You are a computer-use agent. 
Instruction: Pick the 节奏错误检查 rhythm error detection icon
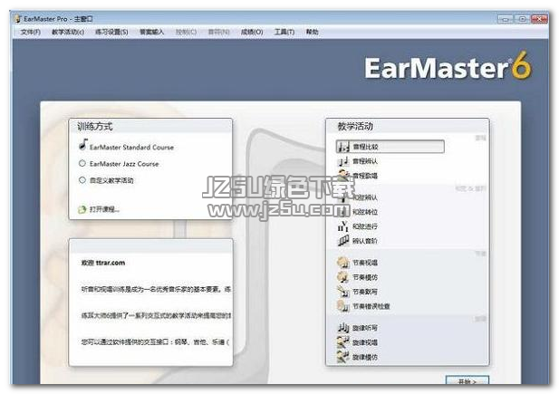[343, 306]
